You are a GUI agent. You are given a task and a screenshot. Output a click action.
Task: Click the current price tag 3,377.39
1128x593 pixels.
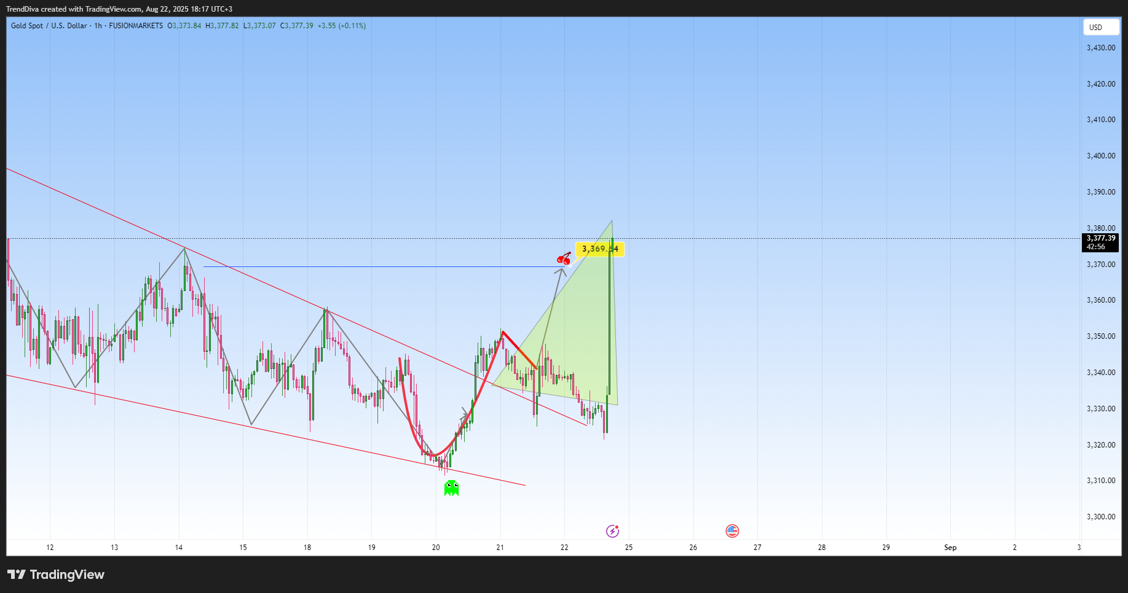[1100, 242]
